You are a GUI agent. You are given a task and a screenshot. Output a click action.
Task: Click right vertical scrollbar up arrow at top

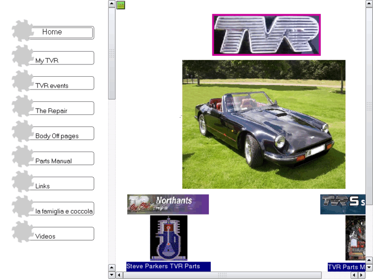[369, 4]
